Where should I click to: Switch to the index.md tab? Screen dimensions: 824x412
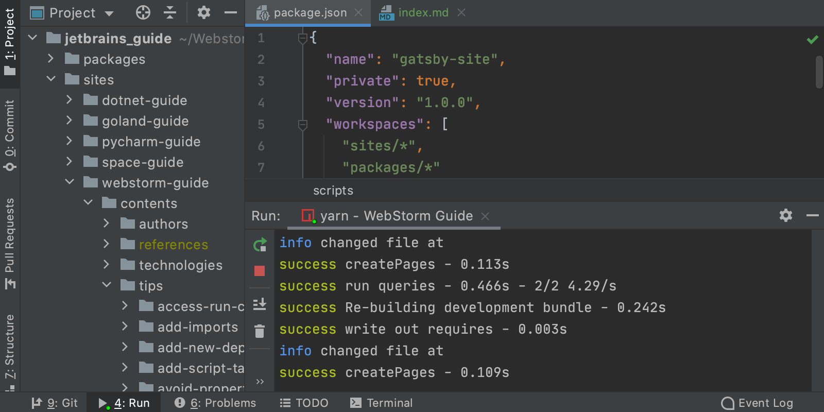pos(423,13)
